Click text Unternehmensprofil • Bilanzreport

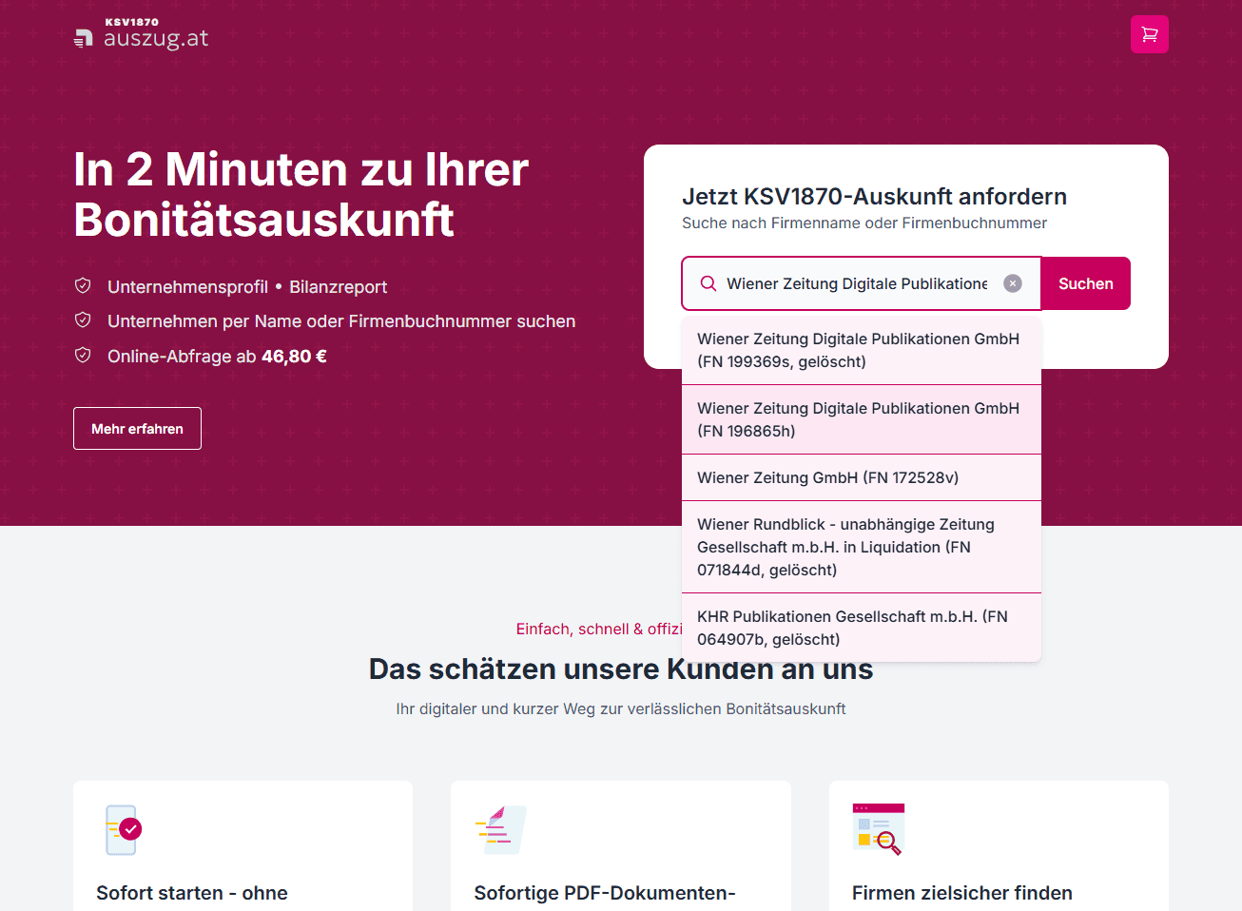(247, 287)
